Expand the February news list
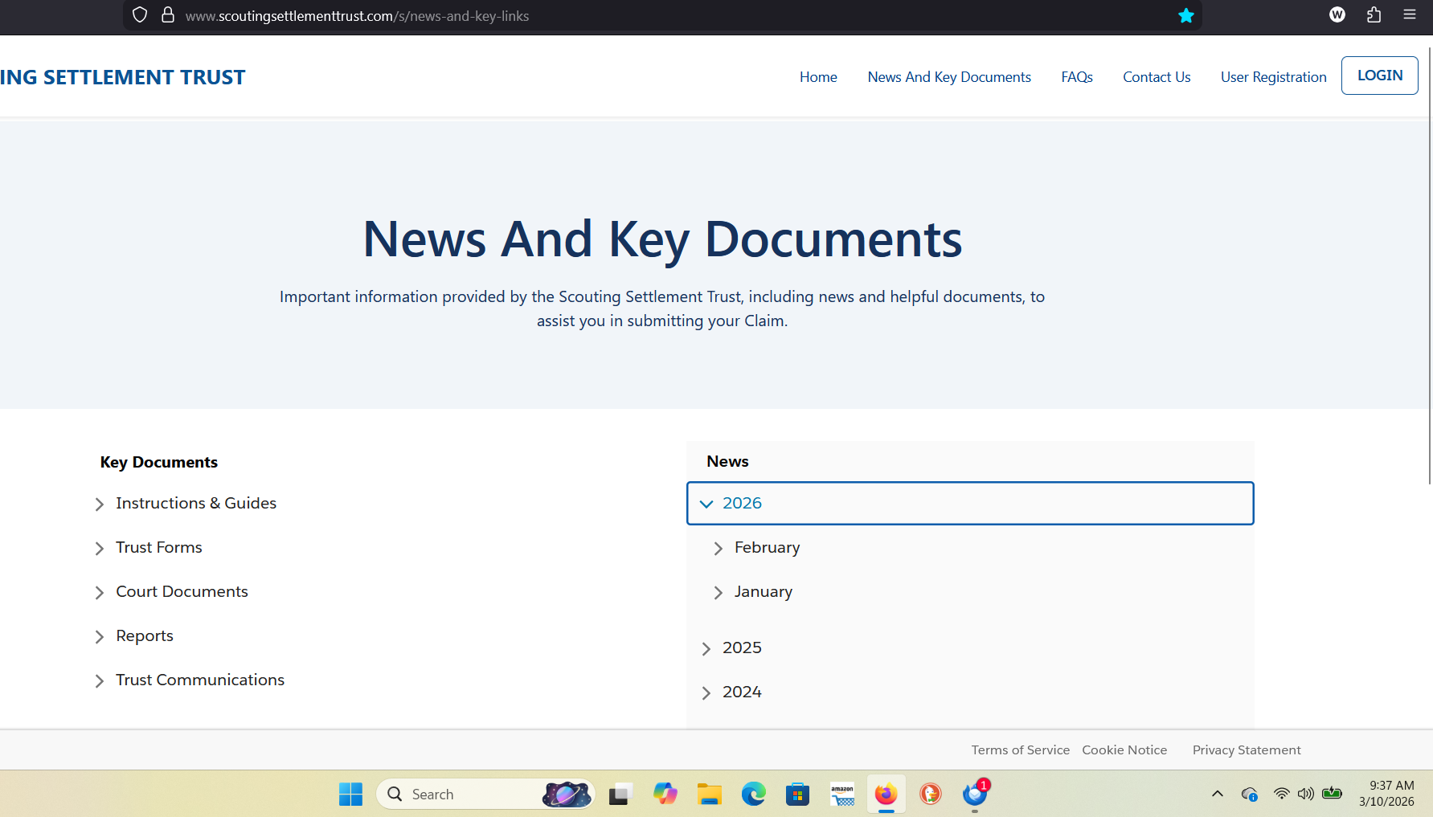 (x=766, y=548)
